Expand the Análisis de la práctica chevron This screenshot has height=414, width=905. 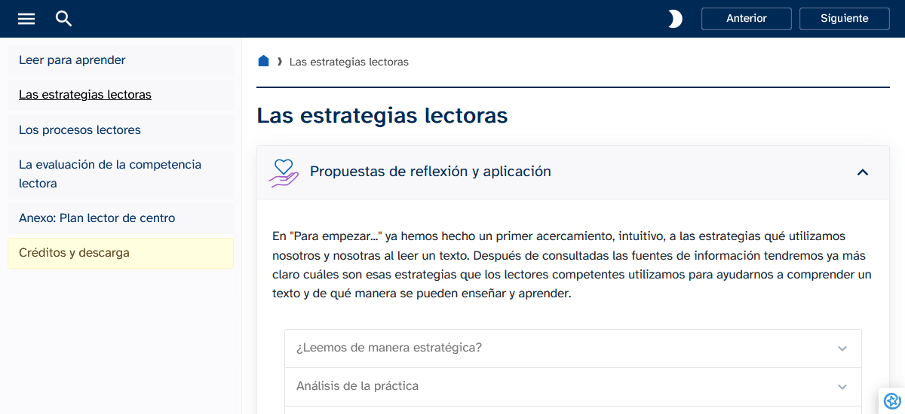coord(842,387)
